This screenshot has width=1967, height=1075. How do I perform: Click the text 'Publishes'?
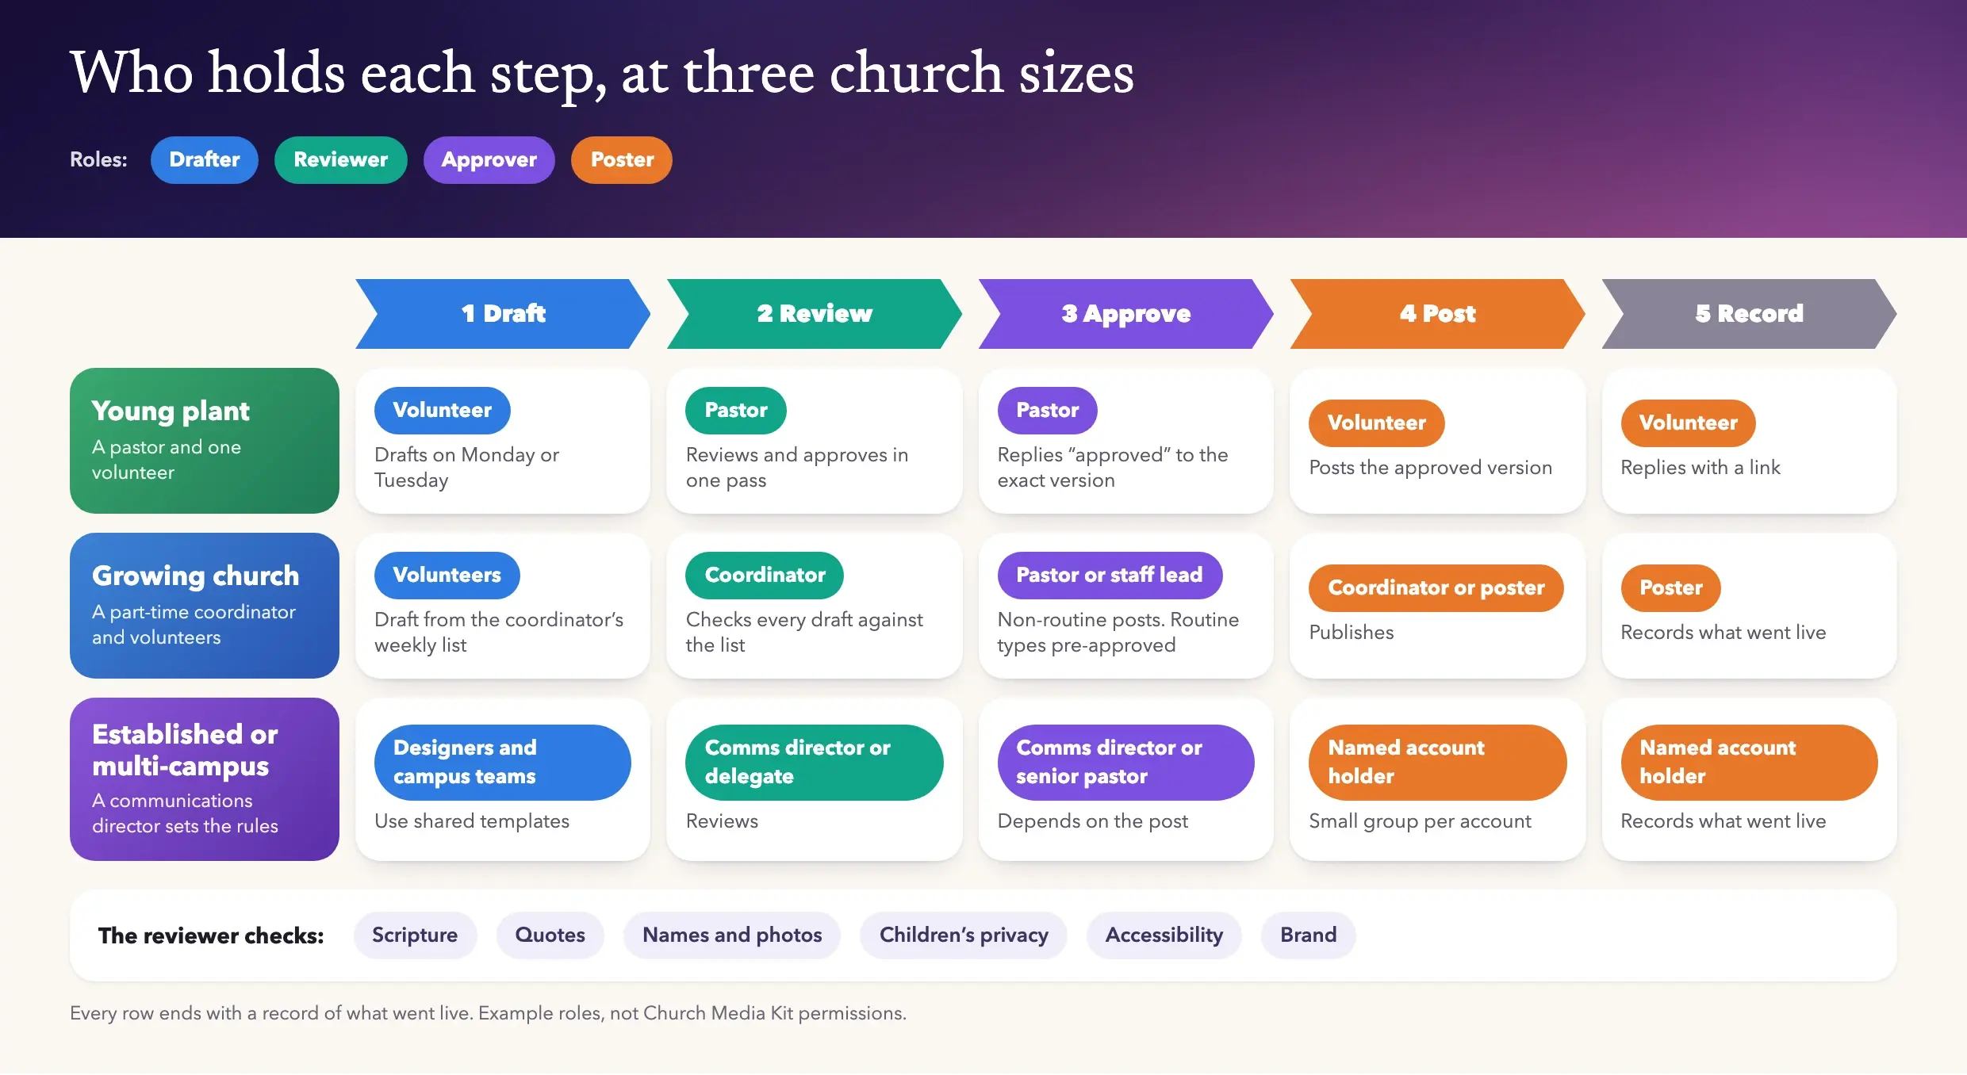1351,633
